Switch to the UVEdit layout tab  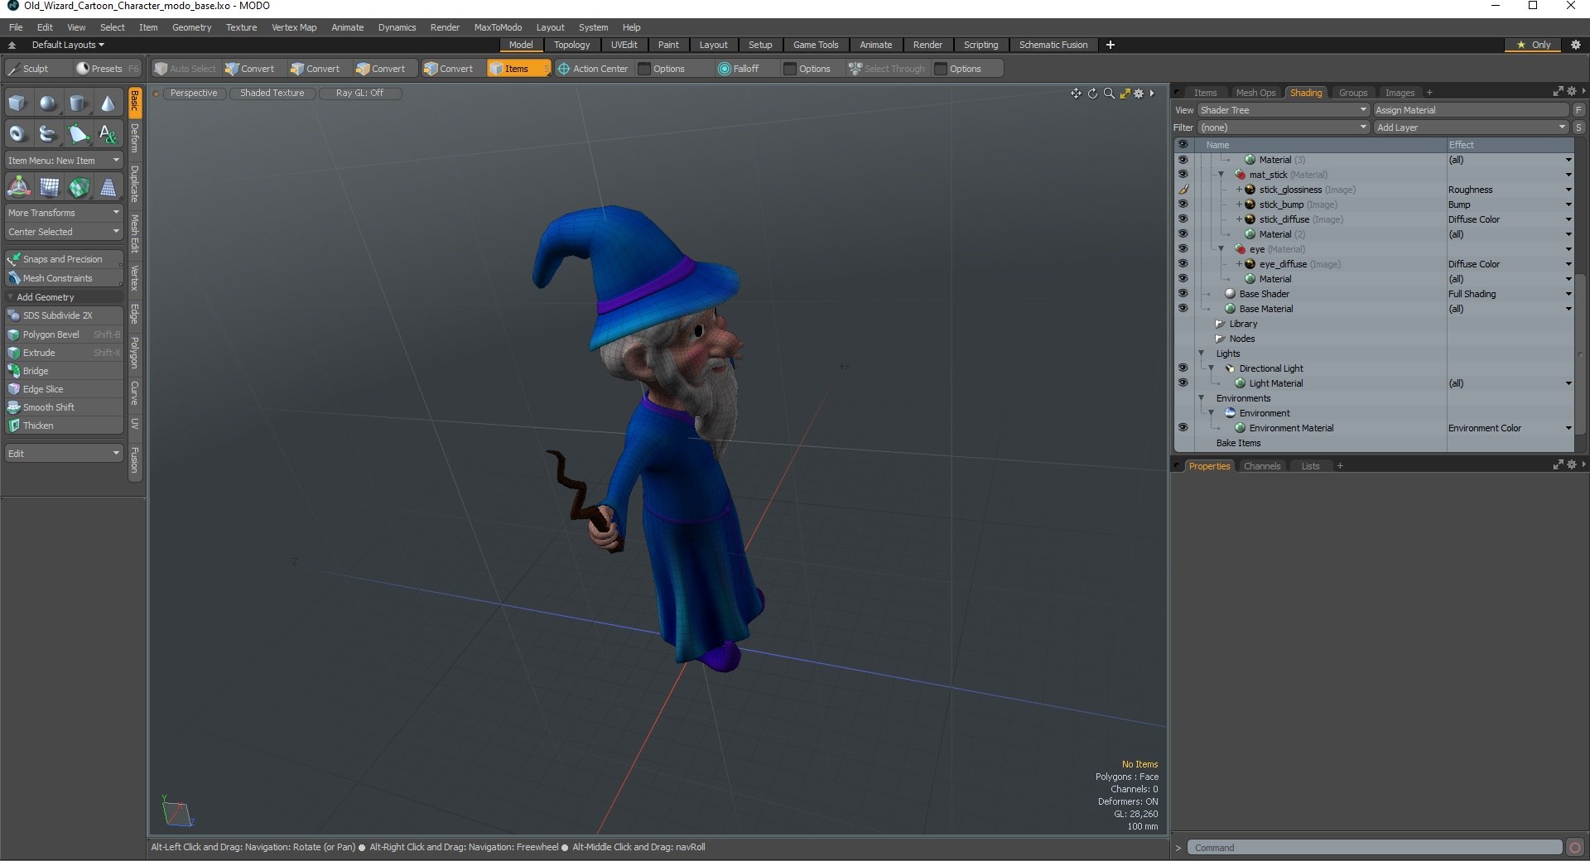pyautogui.click(x=624, y=45)
